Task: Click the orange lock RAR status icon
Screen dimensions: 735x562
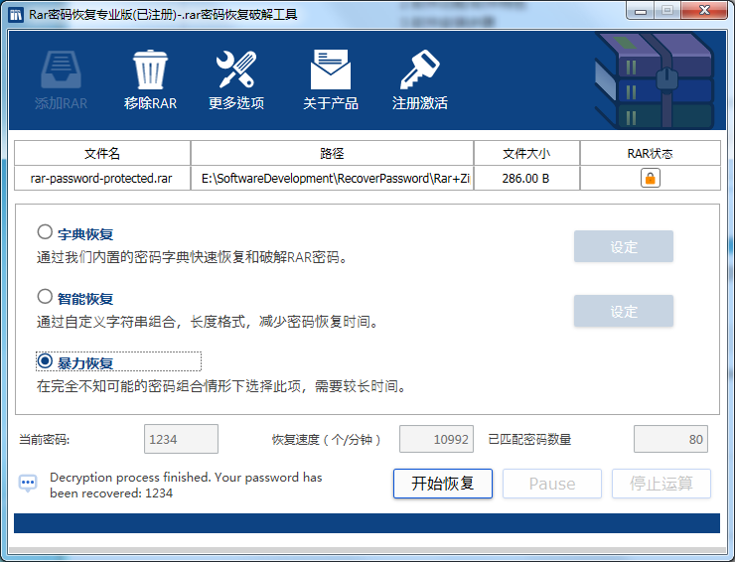Action: [x=651, y=178]
